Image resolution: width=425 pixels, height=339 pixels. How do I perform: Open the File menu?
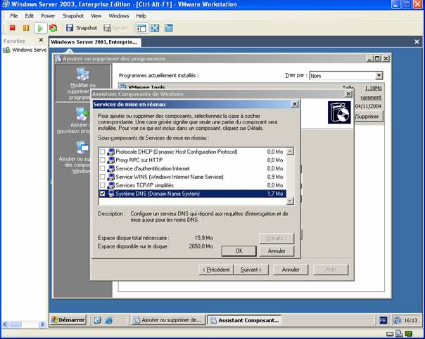tap(14, 16)
